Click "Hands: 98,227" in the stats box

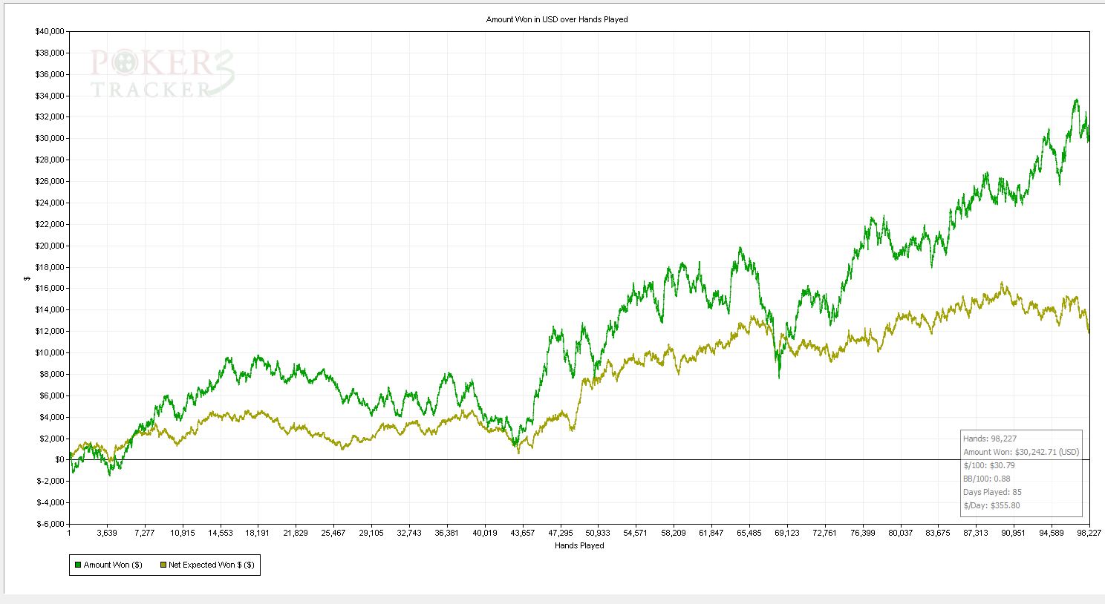click(990, 439)
